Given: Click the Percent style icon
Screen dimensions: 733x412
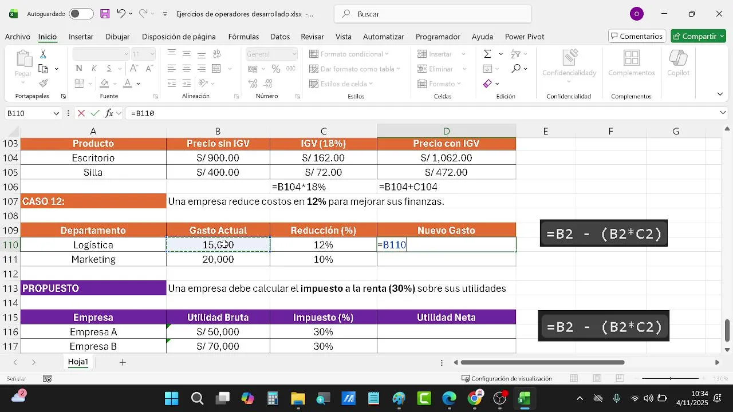Looking at the screenshot, I should (x=276, y=69).
